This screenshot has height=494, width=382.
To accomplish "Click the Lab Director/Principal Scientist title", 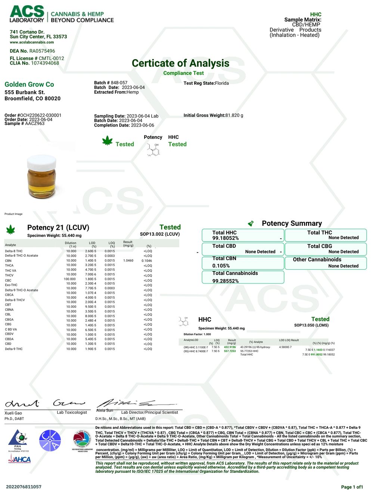I will 149,412.
